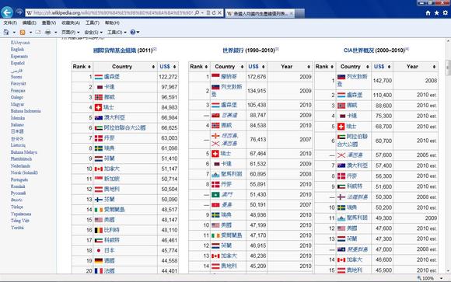This screenshot has width=451, height=282.
Task: Click the scrollbar up arrow at top right
Action: click(448, 41)
